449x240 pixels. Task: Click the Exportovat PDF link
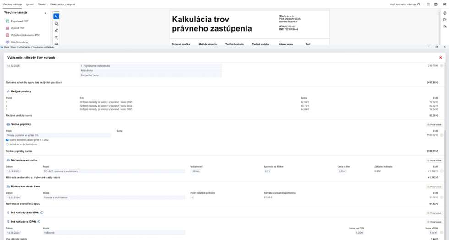tap(20, 21)
